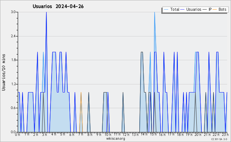Click the x-axis label '23 h'
The image size is (231, 142).
tap(225, 134)
